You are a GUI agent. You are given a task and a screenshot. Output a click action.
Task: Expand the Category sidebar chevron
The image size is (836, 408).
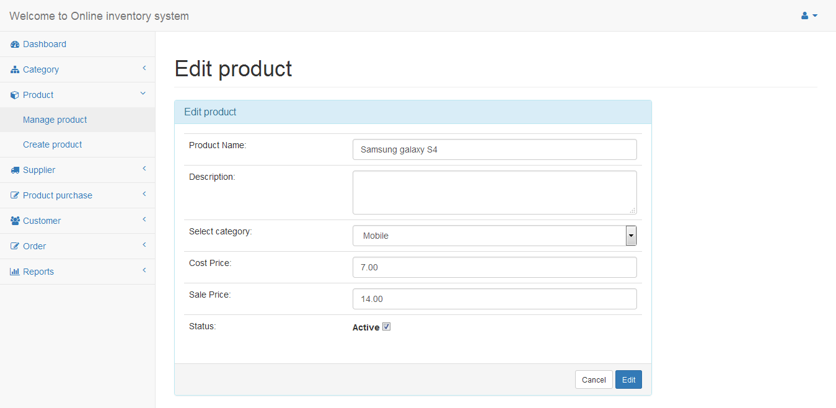click(144, 68)
